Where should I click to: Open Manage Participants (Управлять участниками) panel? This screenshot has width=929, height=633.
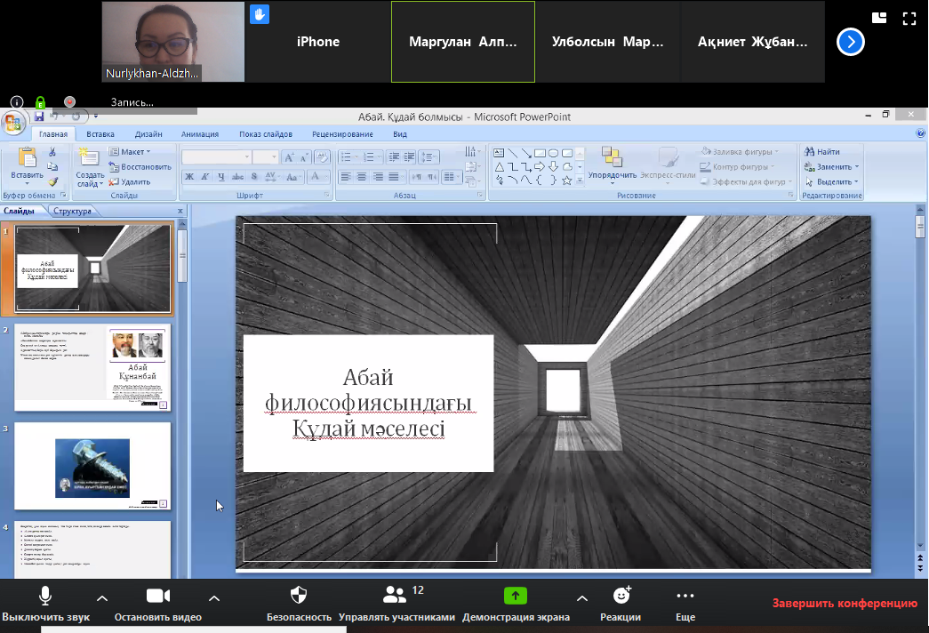pos(395,595)
